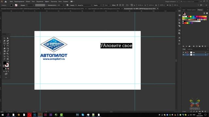Open the Object (Объект) menu
The image size is (209, 117).
pyautogui.click(x=28, y=1)
